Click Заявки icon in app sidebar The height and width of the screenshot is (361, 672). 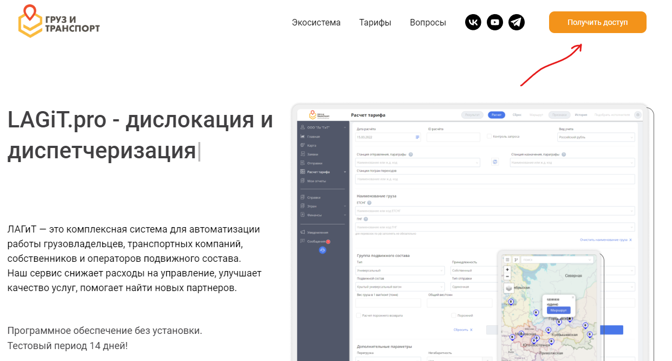click(x=302, y=154)
